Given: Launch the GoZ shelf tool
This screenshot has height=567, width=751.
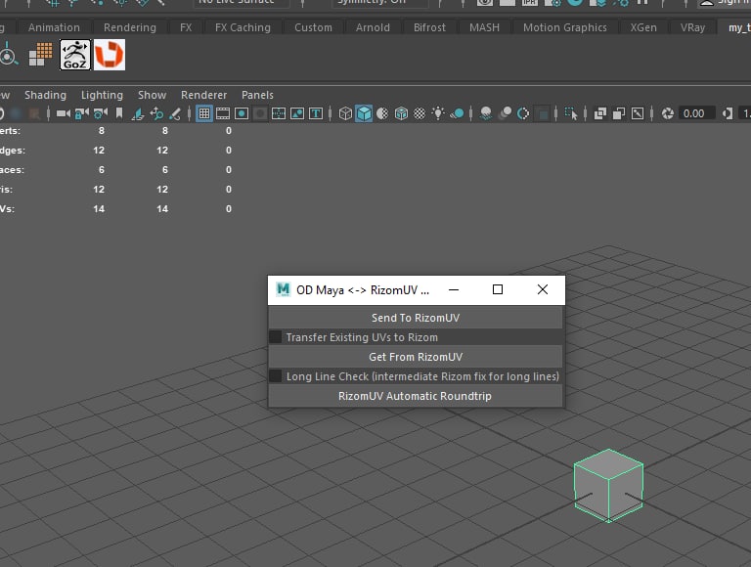Looking at the screenshot, I should (74, 55).
